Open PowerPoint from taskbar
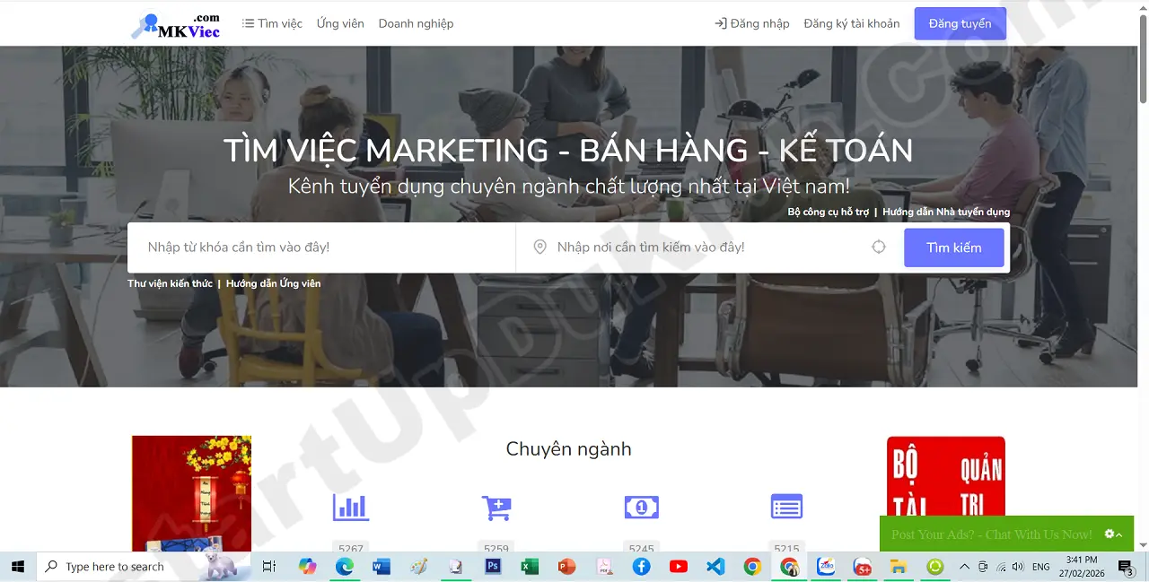Image resolution: width=1149 pixels, height=582 pixels. 566,567
